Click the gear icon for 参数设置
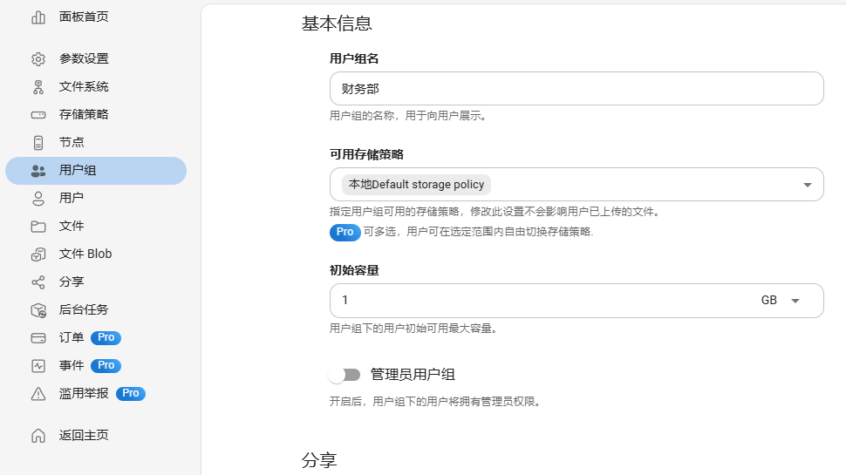This screenshot has height=475, width=846. (x=38, y=58)
